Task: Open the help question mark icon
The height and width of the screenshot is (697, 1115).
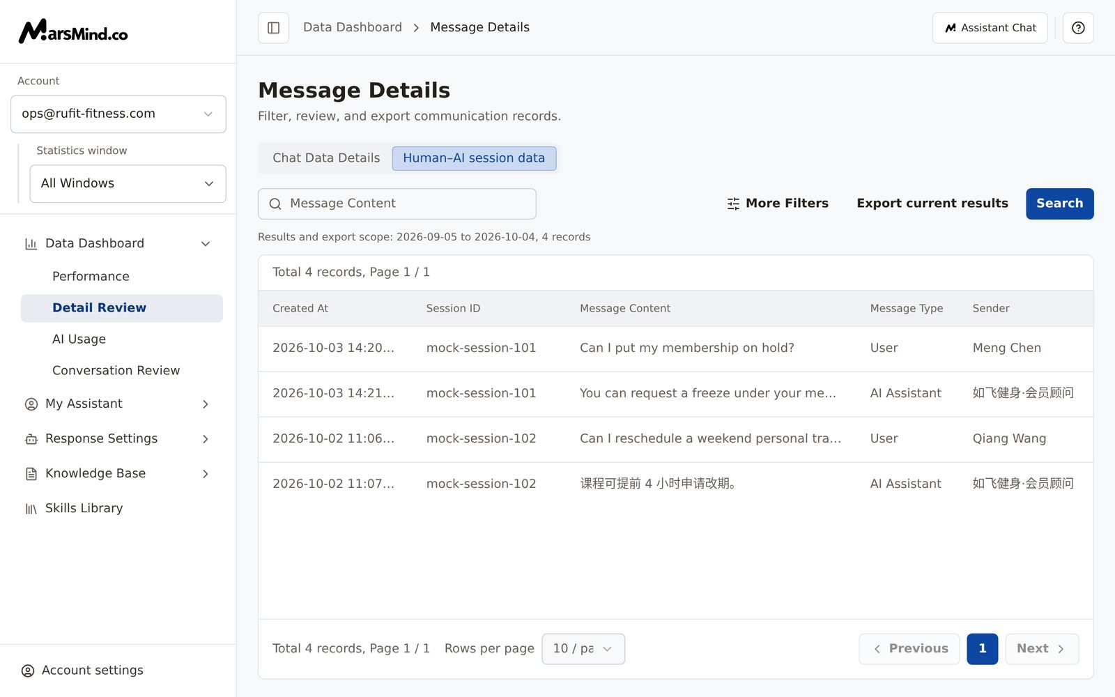Action: [x=1078, y=28]
